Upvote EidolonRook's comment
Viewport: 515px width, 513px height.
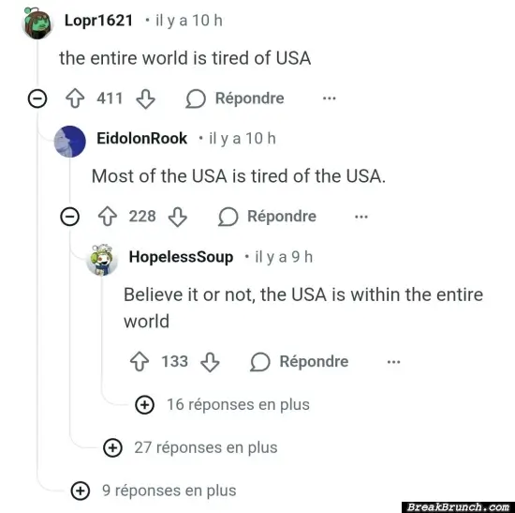point(108,217)
